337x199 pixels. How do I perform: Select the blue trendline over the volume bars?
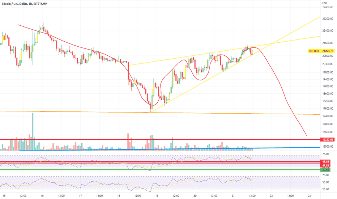tap(170, 149)
